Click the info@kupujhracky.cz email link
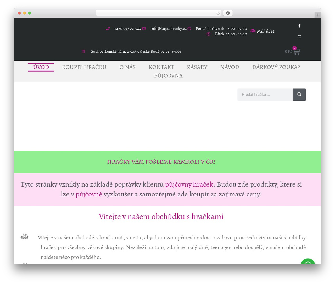Image resolution: width=335 pixels, height=284 pixels. click(x=169, y=29)
